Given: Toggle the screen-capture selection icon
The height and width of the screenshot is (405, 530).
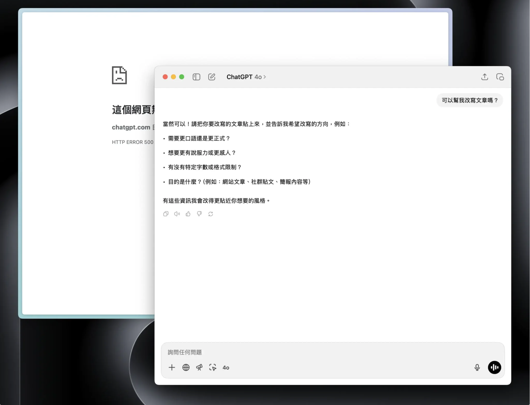Looking at the screenshot, I should pyautogui.click(x=213, y=367).
